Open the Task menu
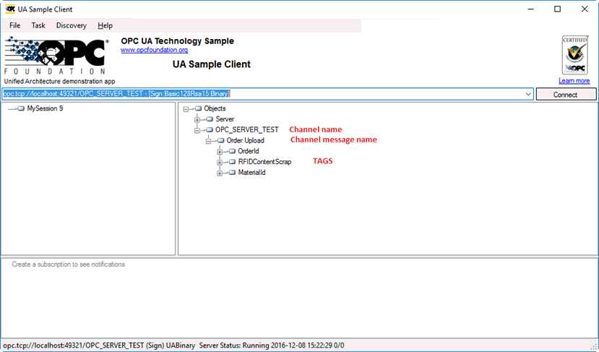The image size is (599, 352). pos(38,25)
